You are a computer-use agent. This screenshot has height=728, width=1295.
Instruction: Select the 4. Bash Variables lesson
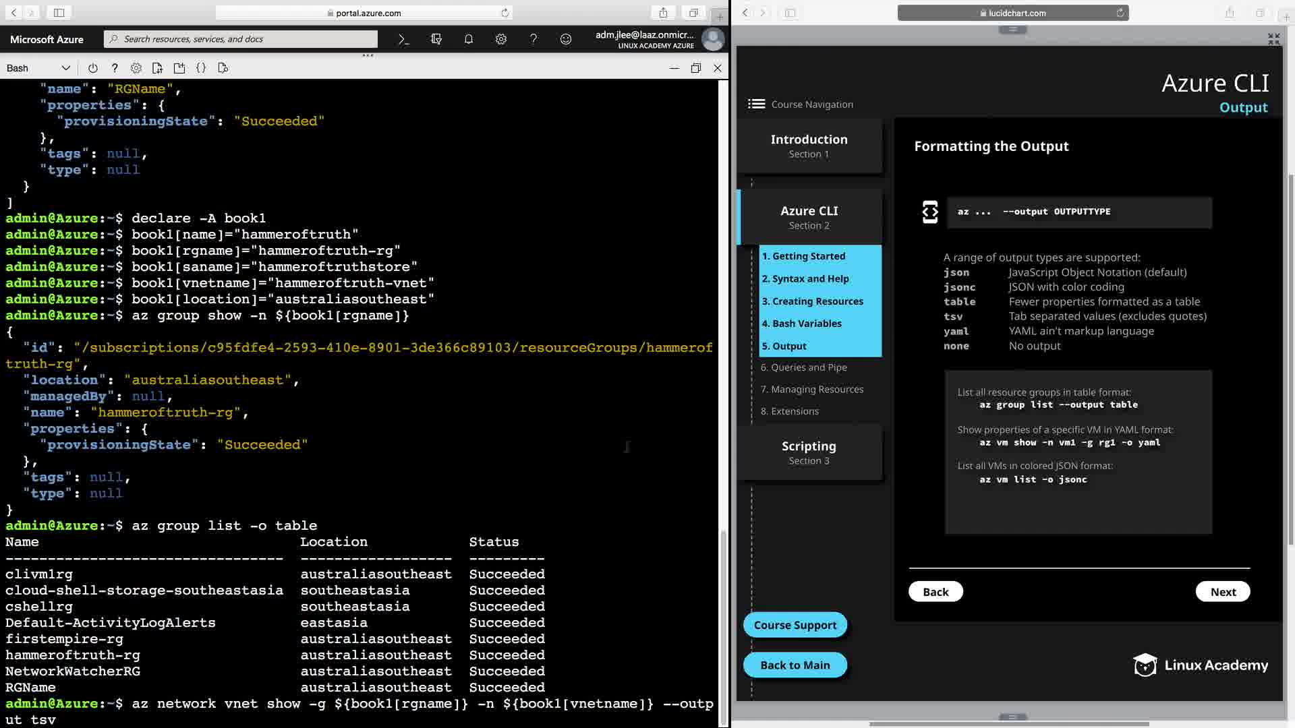click(801, 324)
